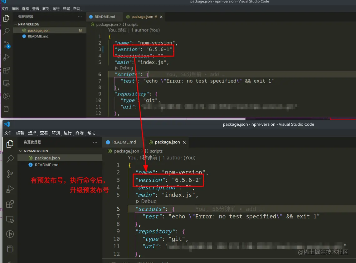Open 编辑 menu in top window

(x=15, y=9)
